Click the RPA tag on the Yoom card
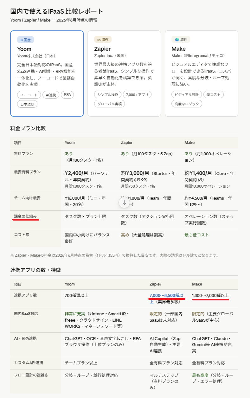Viewport: 250px width, 398px height. (67, 94)
